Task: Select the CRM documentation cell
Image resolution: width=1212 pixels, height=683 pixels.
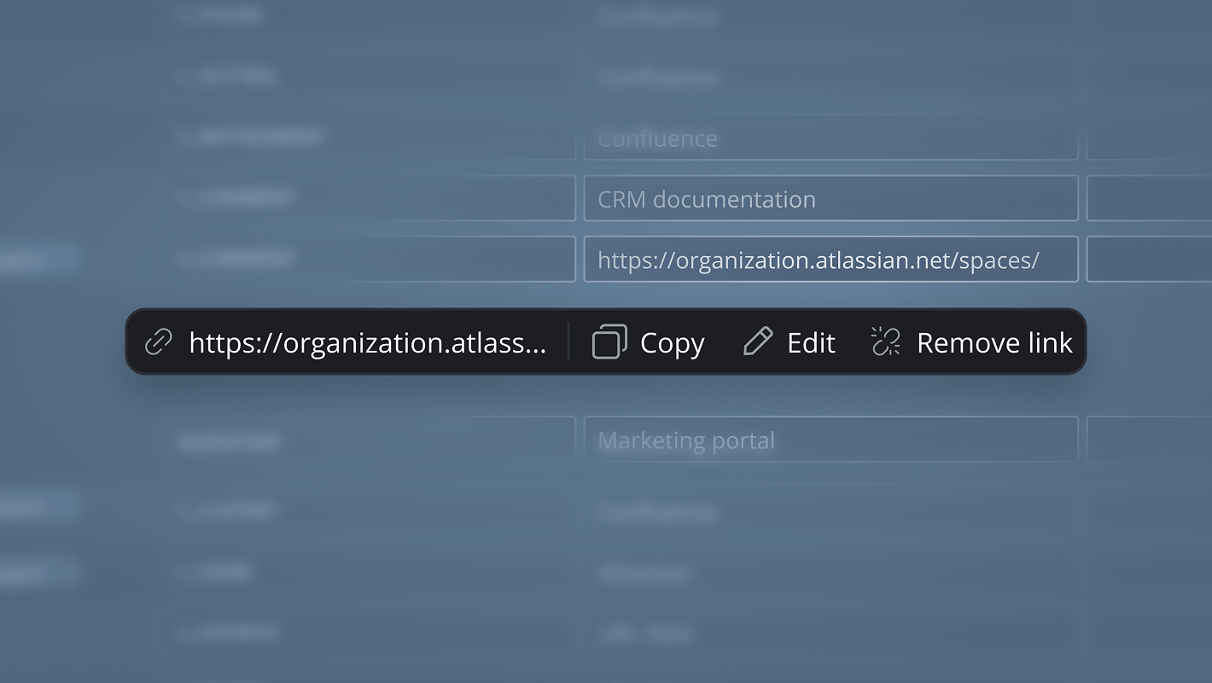Action: 831,198
